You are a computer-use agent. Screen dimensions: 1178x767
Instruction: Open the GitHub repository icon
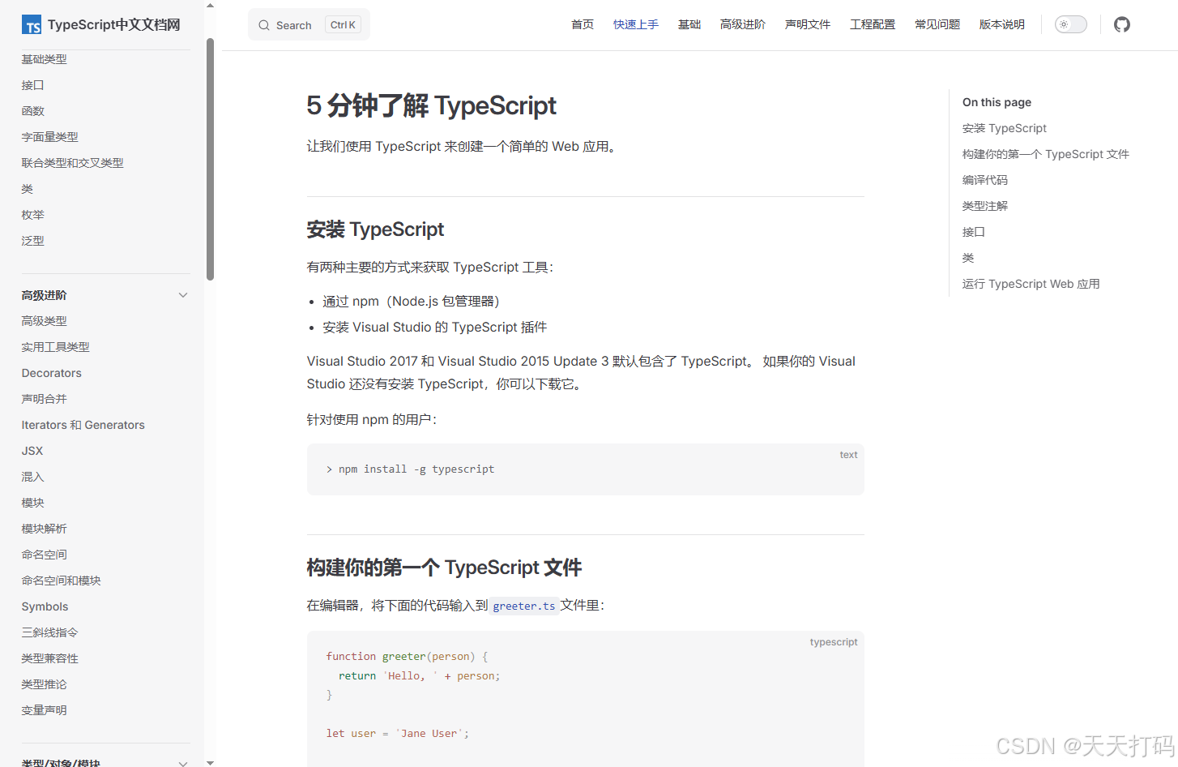tap(1122, 24)
